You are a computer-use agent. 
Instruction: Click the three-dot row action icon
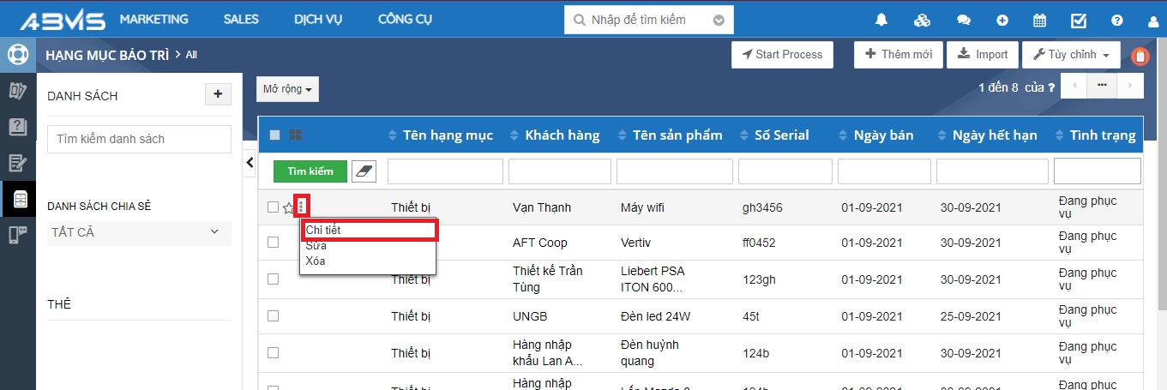(301, 207)
